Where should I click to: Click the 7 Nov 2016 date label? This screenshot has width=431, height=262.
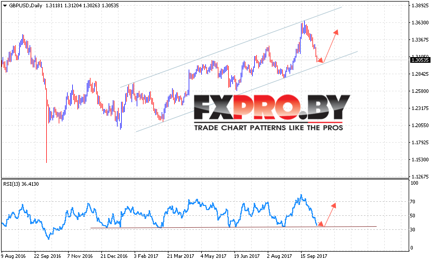[x=80, y=256]
